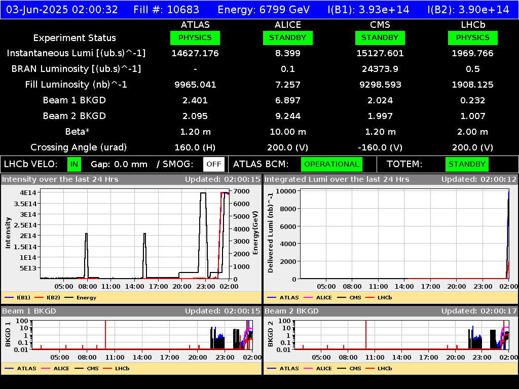Click the Experiment Status row label
The height and width of the screenshot is (389, 519).
click(75, 38)
